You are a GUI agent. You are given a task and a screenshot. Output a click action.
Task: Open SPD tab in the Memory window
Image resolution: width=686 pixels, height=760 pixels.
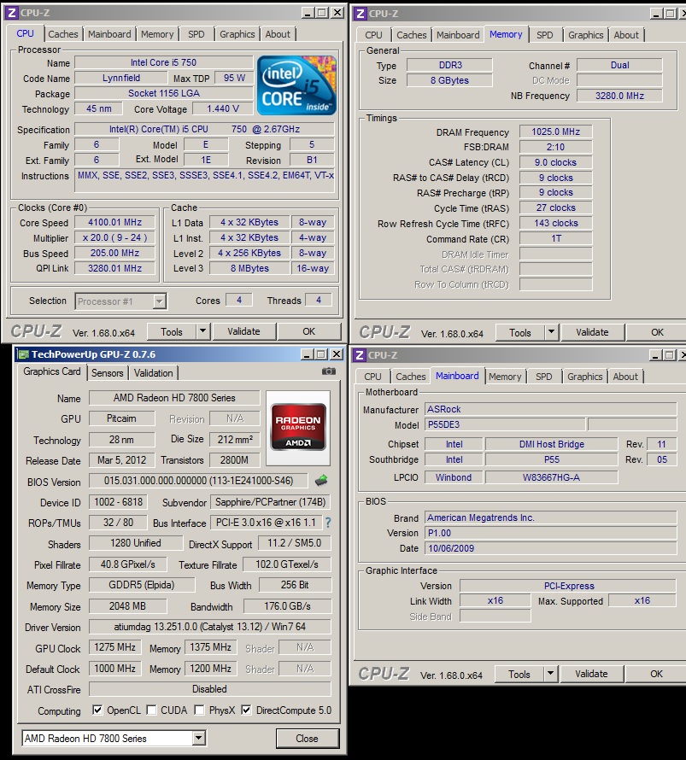[545, 35]
